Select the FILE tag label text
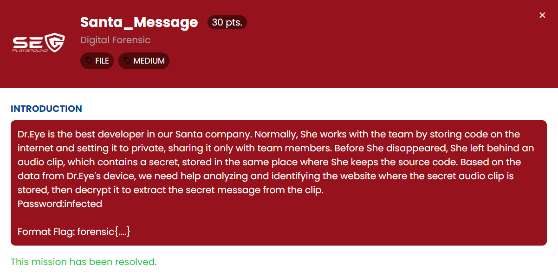The height and width of the screenshot is (279, 558). pyautogui.click(x=102, y=61)
